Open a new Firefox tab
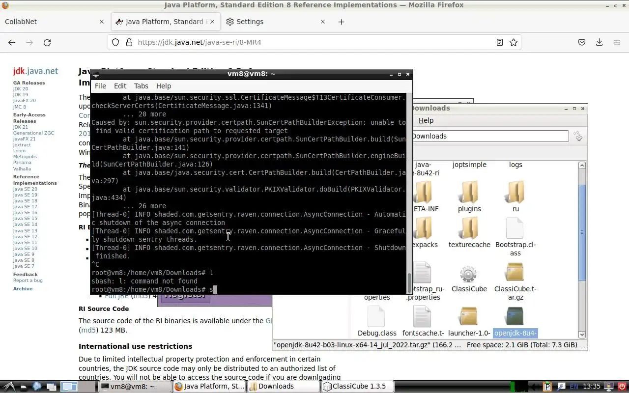The height and width of the screenshot is (393, 629). click(x=341, y=22)
